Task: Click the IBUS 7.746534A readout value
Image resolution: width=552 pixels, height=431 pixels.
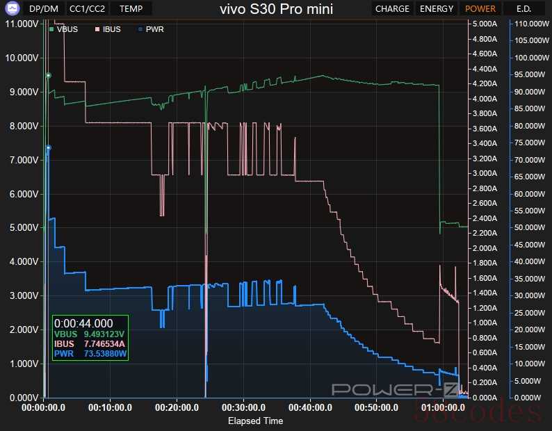Action: point(104,343)
